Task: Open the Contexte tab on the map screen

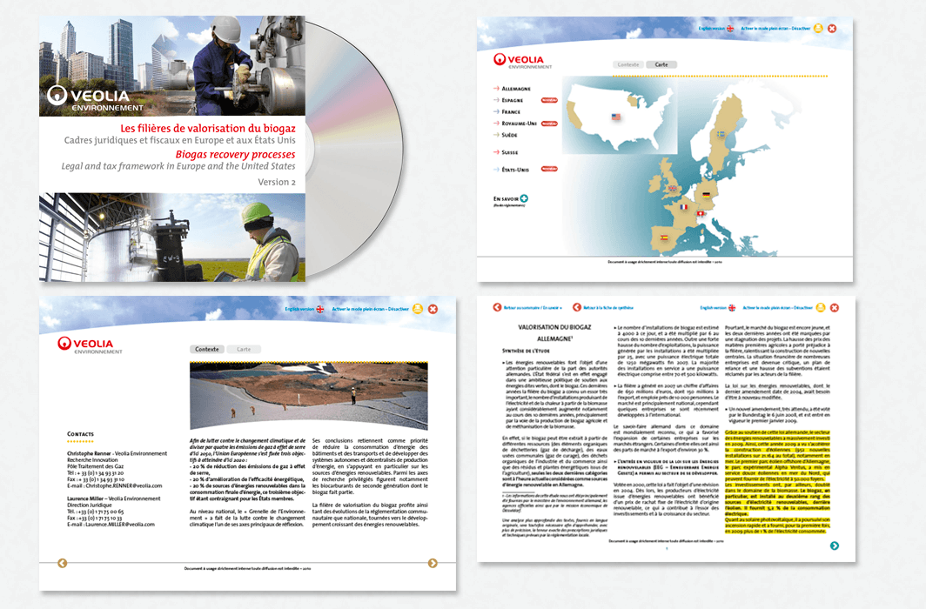Action: pos(628,65)
